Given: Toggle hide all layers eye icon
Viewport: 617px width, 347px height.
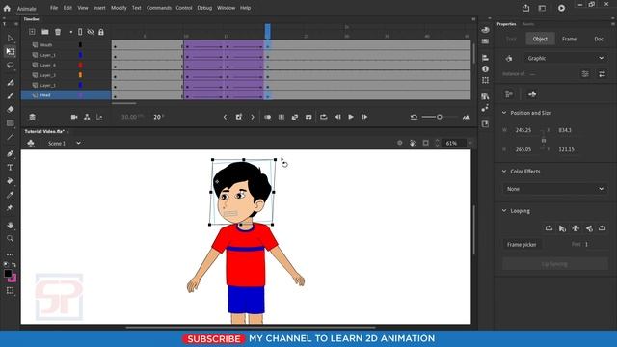Looking at the screenshot, I should coord(91,32).
